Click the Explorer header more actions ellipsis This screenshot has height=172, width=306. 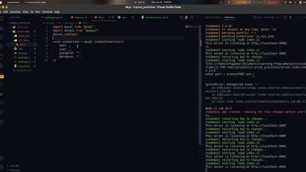click(34, 17)
